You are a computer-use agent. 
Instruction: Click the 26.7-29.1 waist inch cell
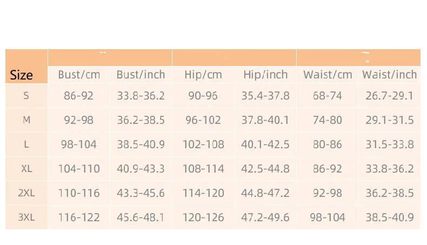[x=390, y=96]
